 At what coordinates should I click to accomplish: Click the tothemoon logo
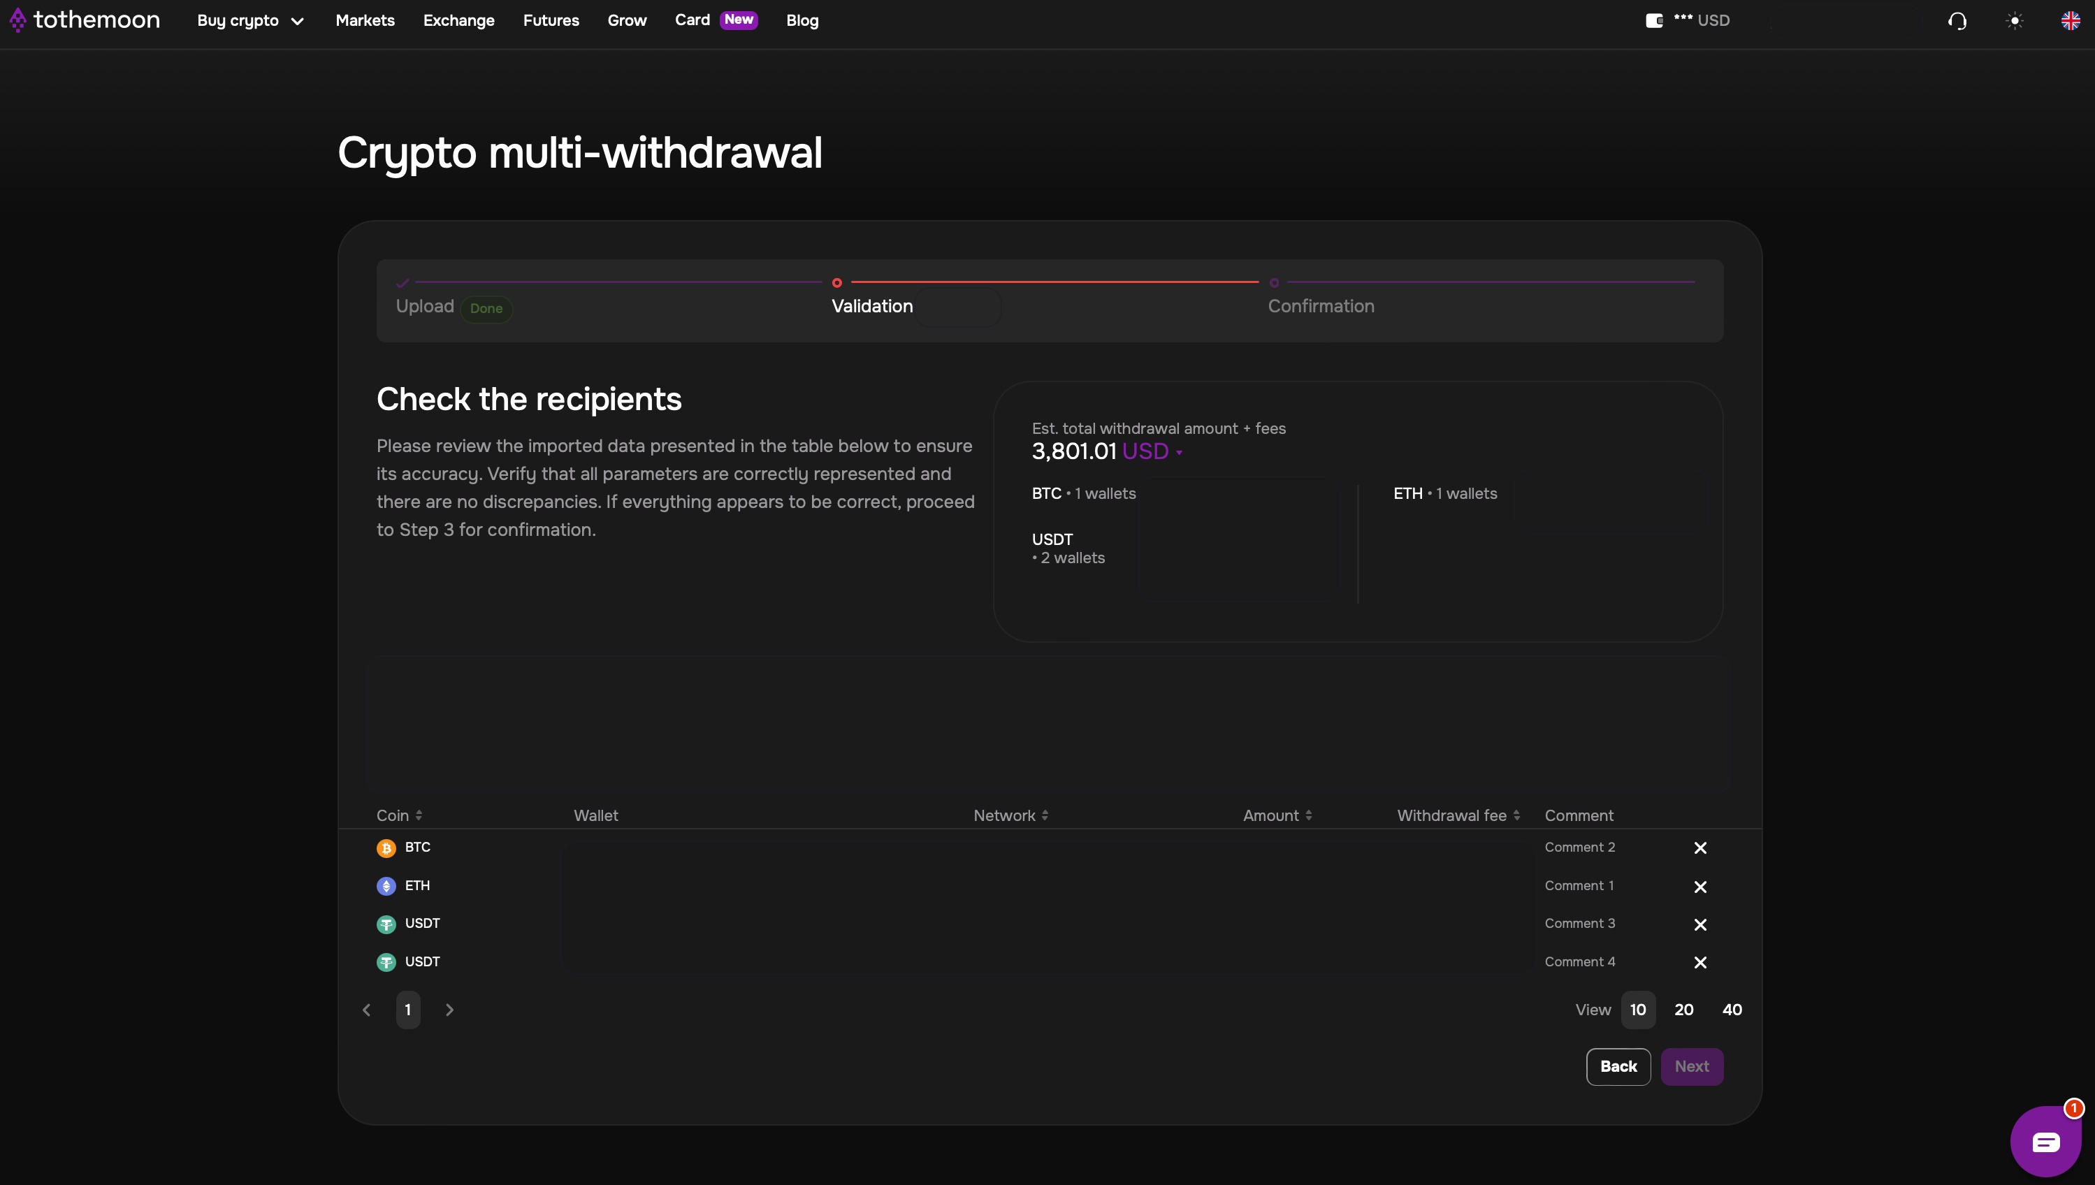point(85,20)
